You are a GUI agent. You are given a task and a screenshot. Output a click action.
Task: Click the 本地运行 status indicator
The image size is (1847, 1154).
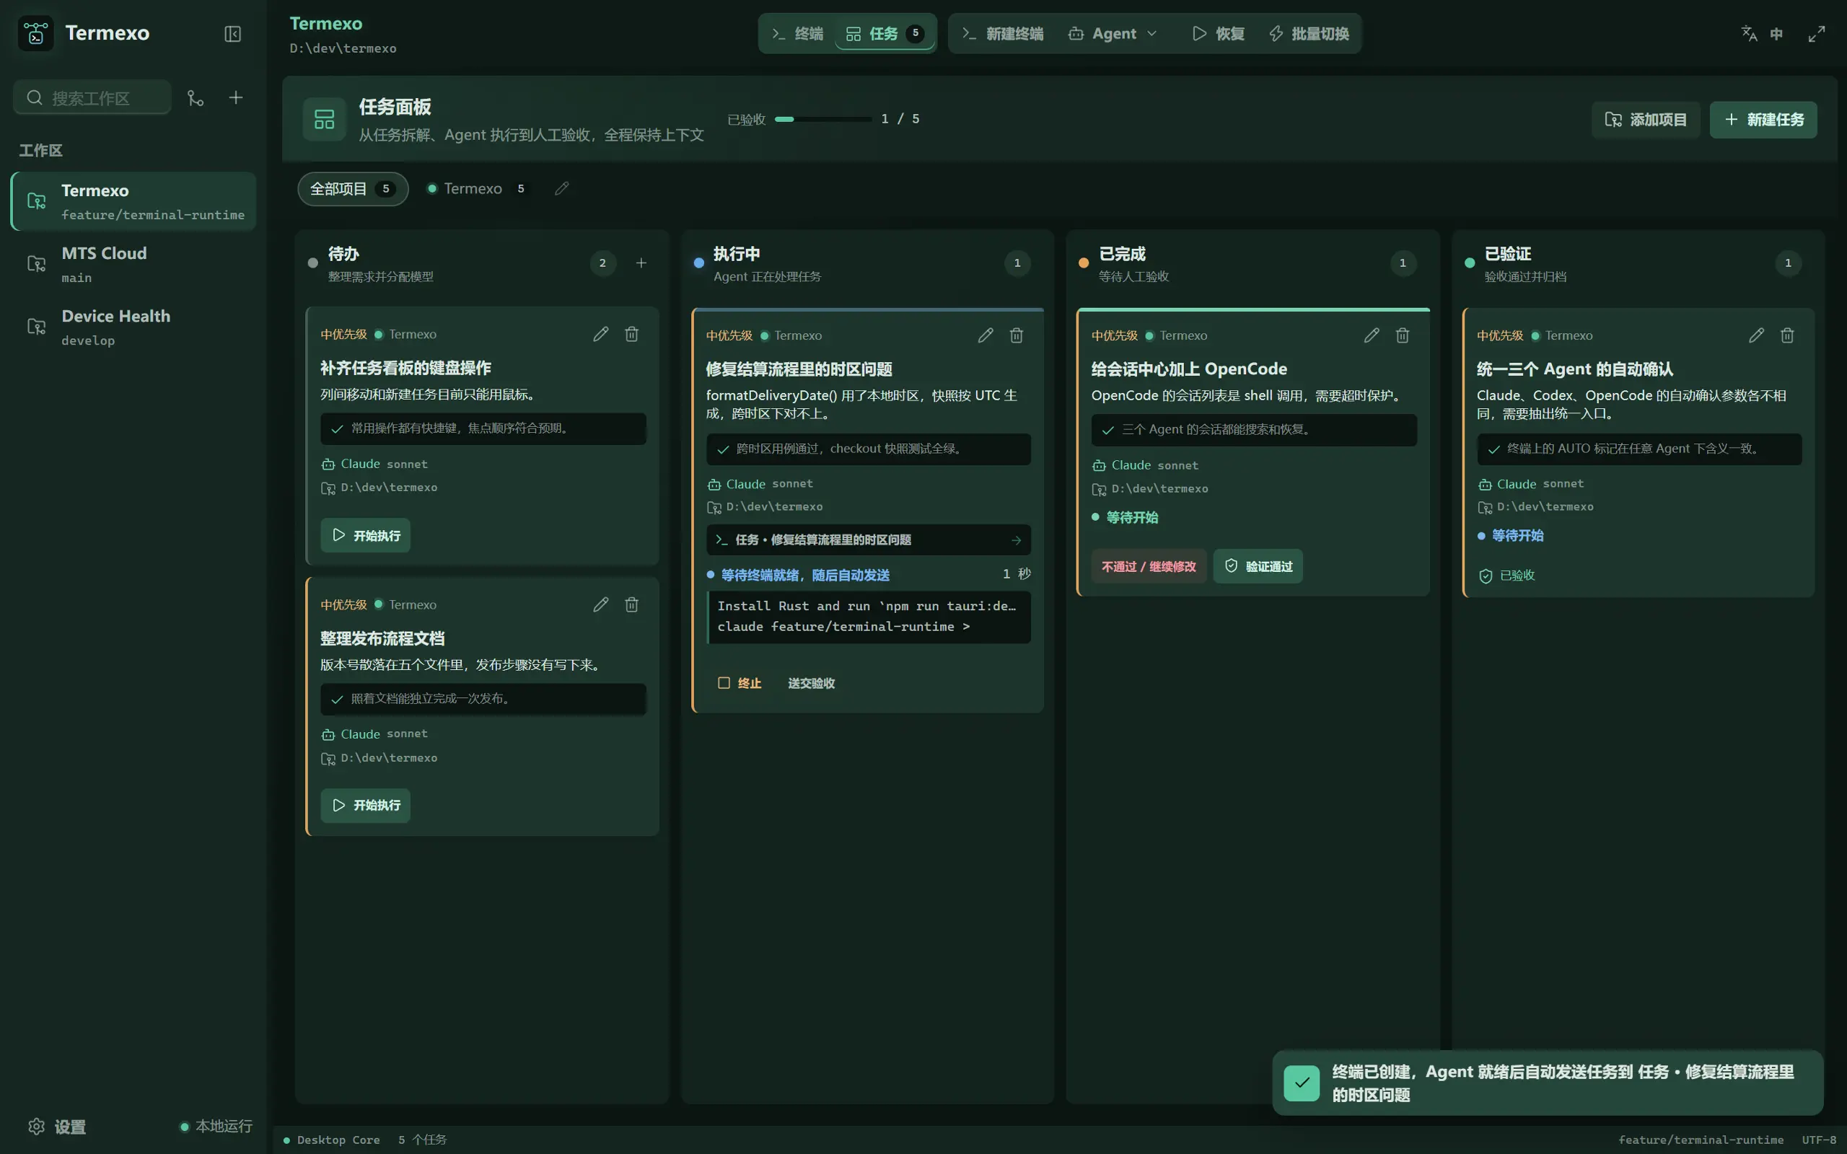(x=216, y=1127)
